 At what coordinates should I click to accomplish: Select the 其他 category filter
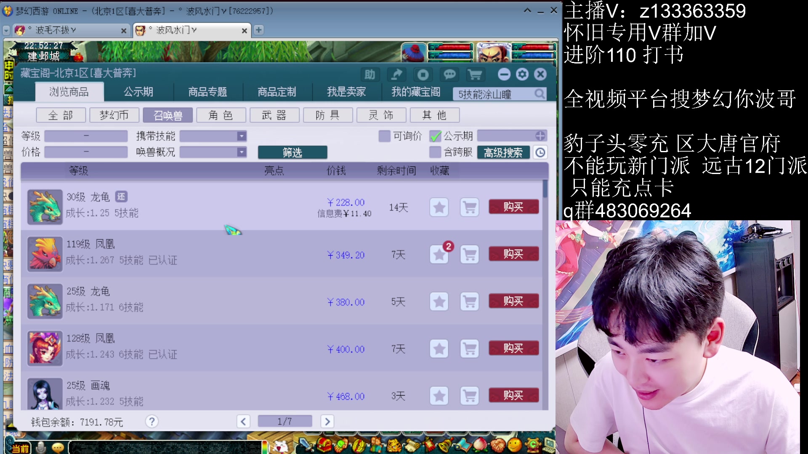click(x=435, y=115)
